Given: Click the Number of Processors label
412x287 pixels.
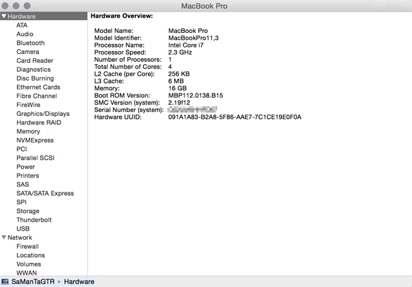Looking at the screenshot, I should (128, 60).
